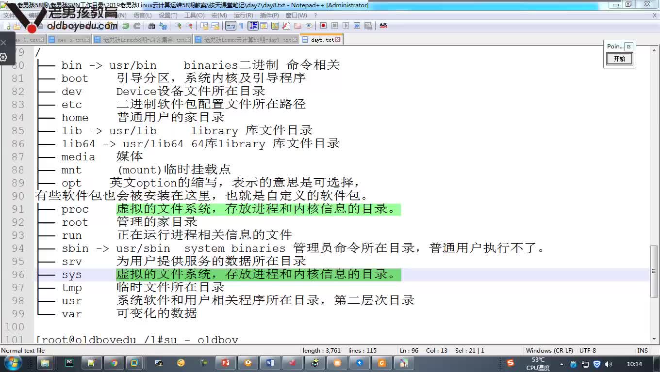Screen dimensions: 660x372
Task: Click the home 普通用户的家目录 line
Action: 131,118
